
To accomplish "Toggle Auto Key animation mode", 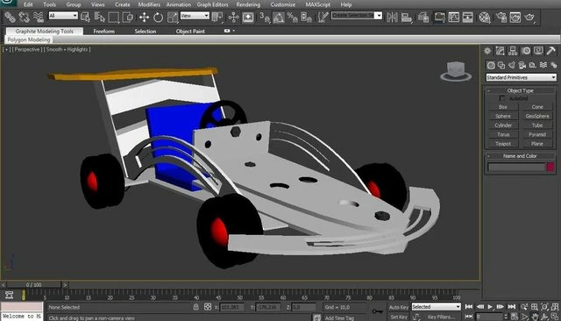I will tap(399, 307).
